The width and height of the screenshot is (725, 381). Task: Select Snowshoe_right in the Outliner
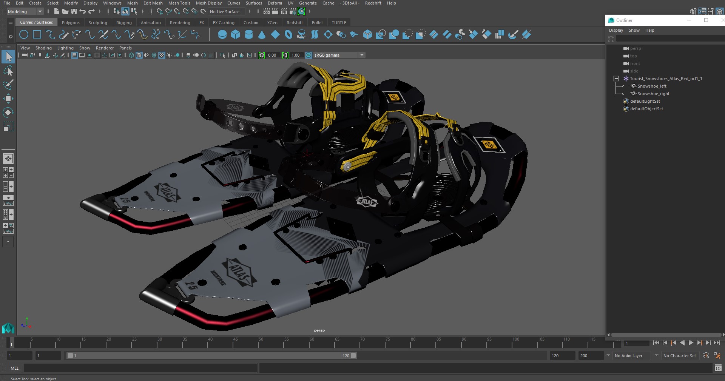tap(653, 94)
